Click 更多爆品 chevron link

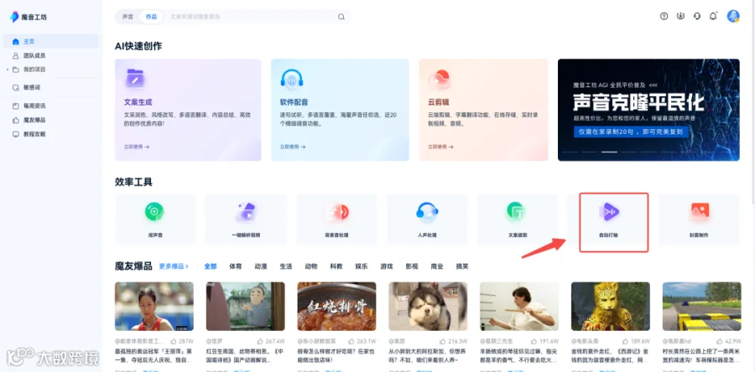pyautogui.click(x=174, y=266)
